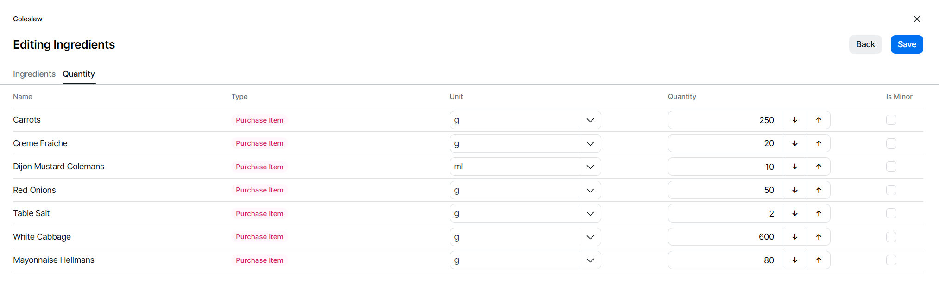Increase the Carrots quantity with the up arrow
Image resolution: width=939 pixels, height=285 pixels.
click(x=819, y=120)
